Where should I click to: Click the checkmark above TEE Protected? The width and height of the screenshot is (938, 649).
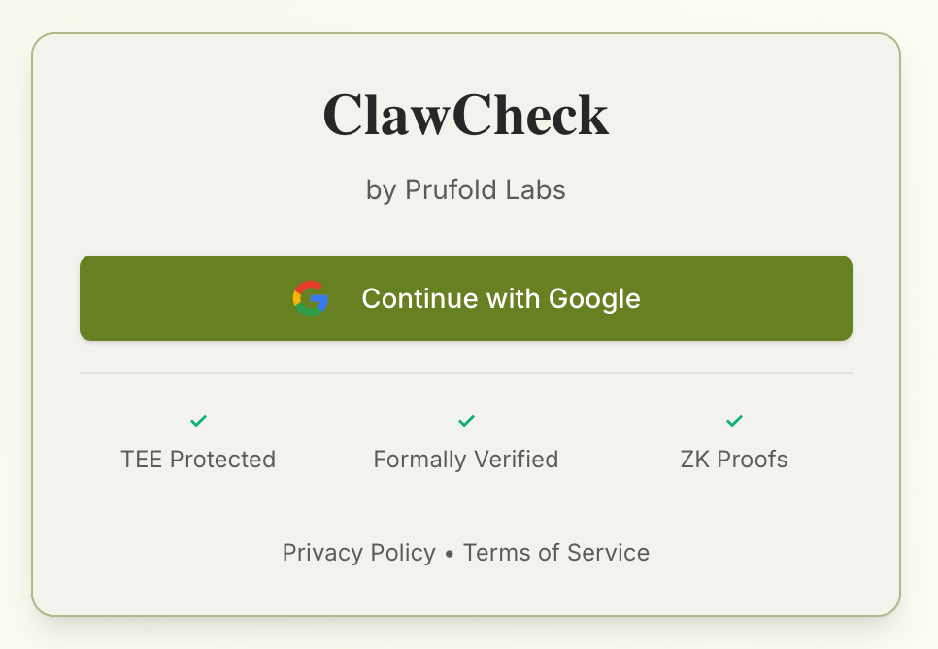click(198, 421)
